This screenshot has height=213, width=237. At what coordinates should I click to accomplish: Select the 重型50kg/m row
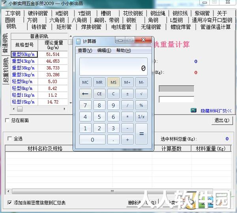39,54
